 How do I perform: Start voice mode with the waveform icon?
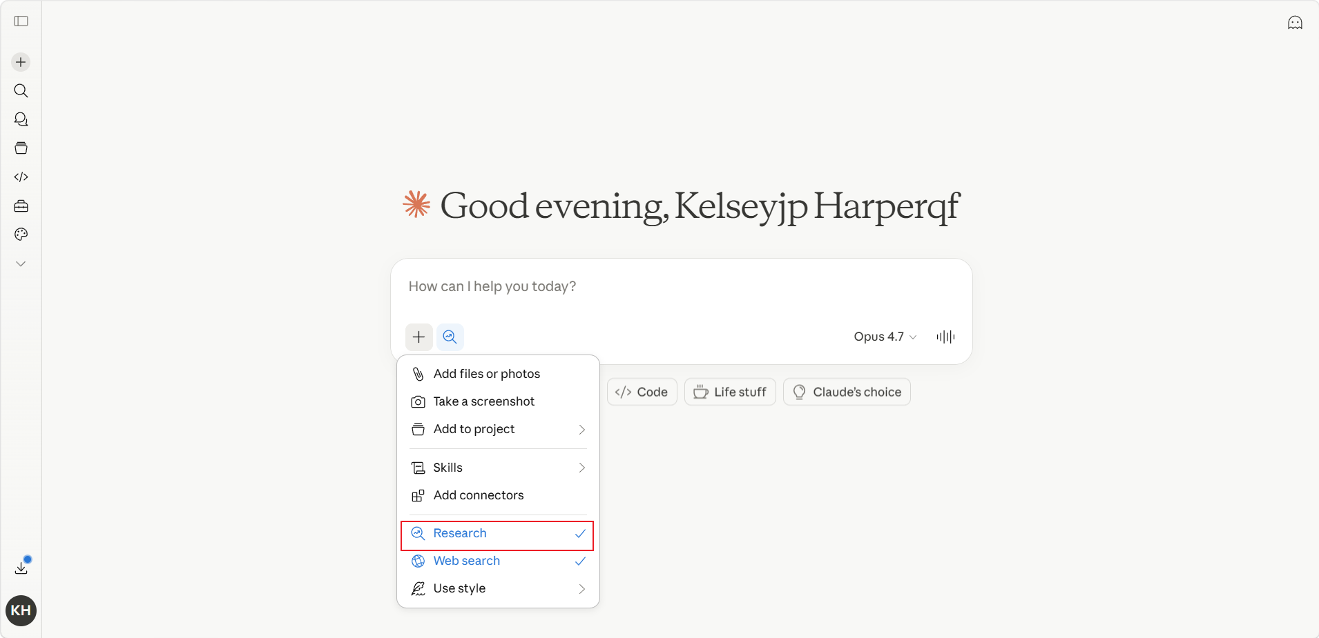coord(945,337)
